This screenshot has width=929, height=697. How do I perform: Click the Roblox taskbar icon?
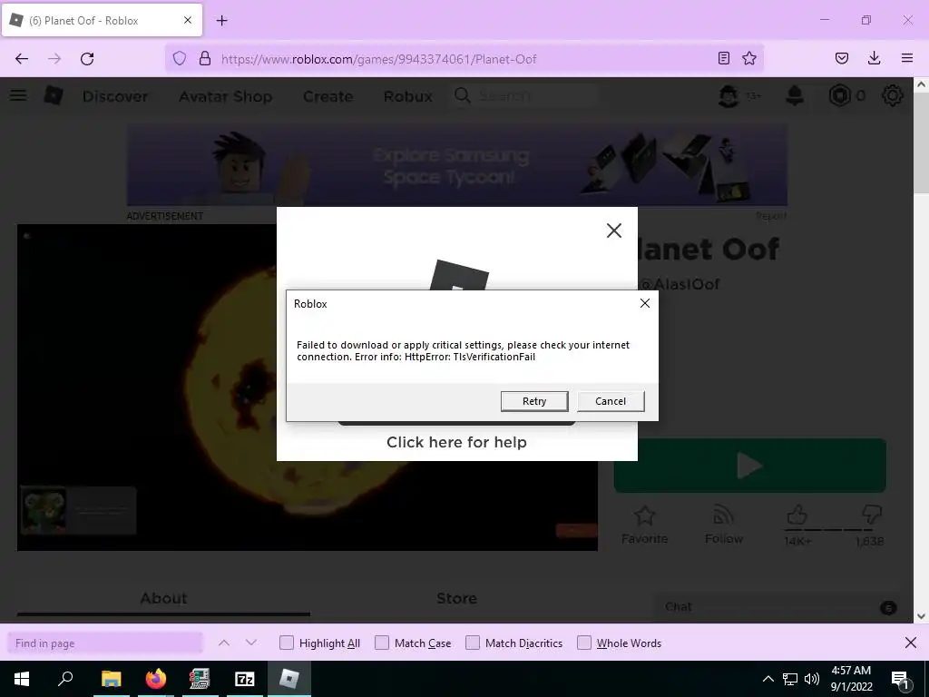click(x=289, y=679)
